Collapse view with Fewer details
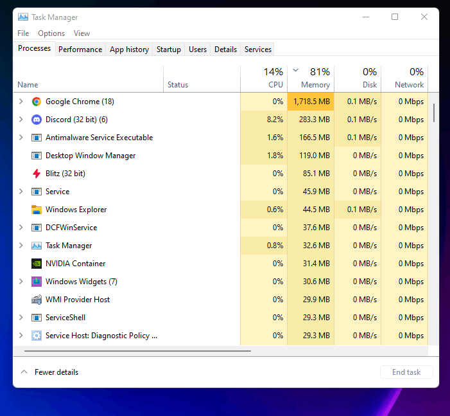The width and height of the screenshot is (450, 416). click(x=49, y=372)
